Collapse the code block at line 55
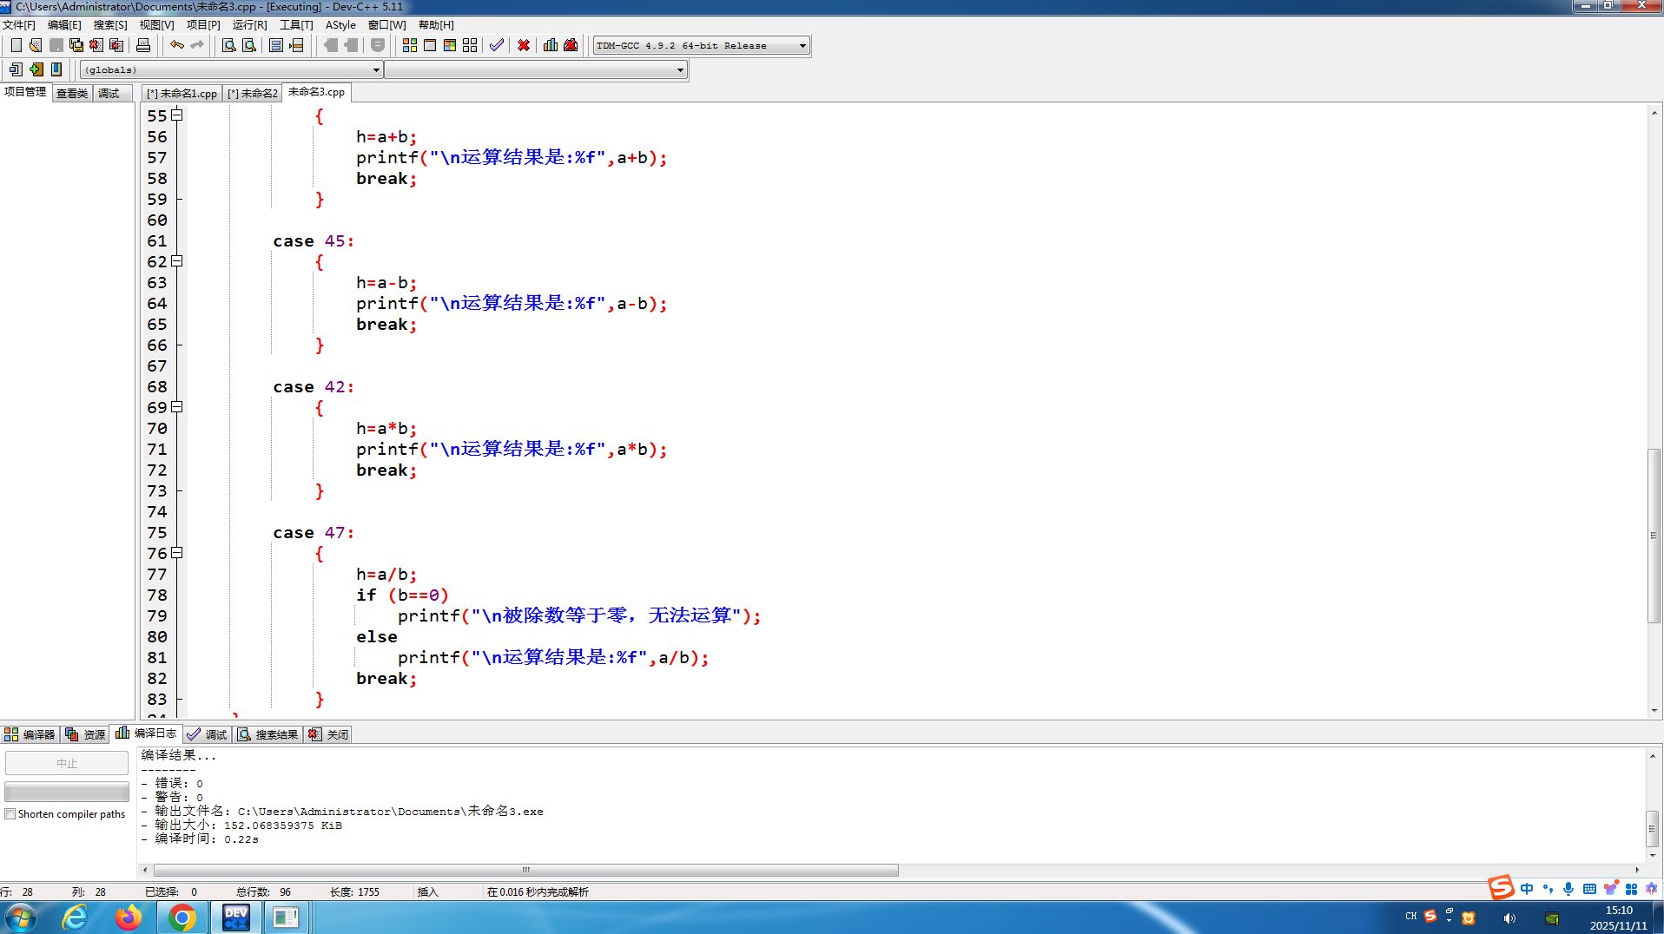This screenshot has width=1664, height=934. [x=177, y=115]
